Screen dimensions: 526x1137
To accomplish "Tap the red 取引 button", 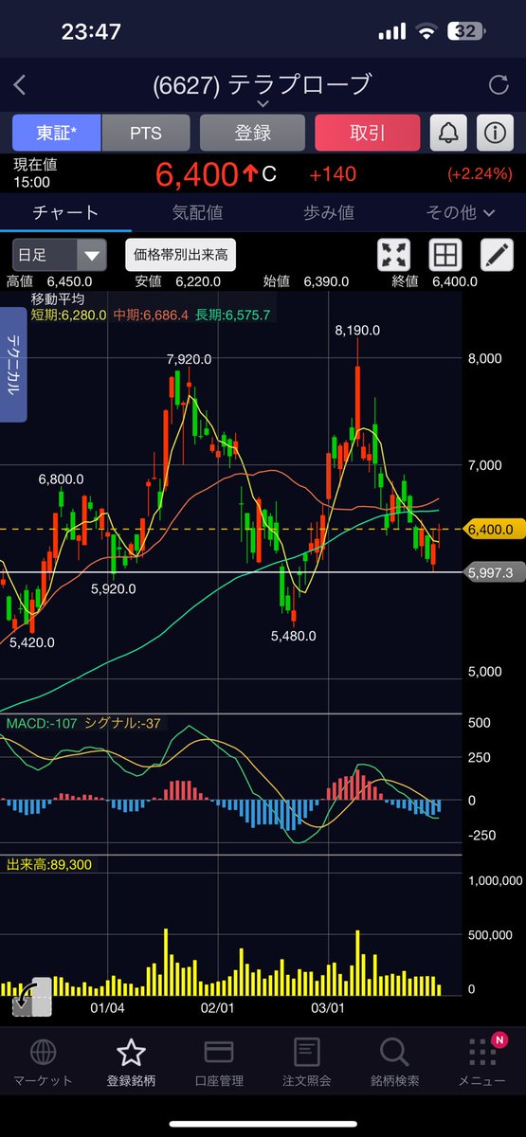I will point(367,133).
